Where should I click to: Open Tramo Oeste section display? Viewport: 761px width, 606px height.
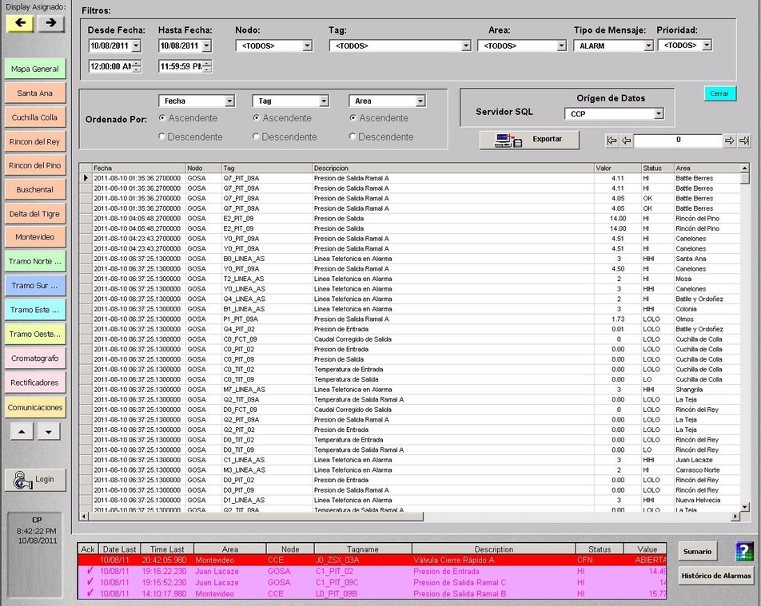coord(35,334)
